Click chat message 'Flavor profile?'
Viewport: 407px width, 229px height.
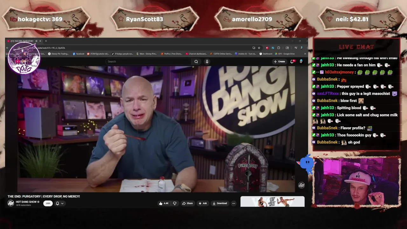tap(353, 128)
